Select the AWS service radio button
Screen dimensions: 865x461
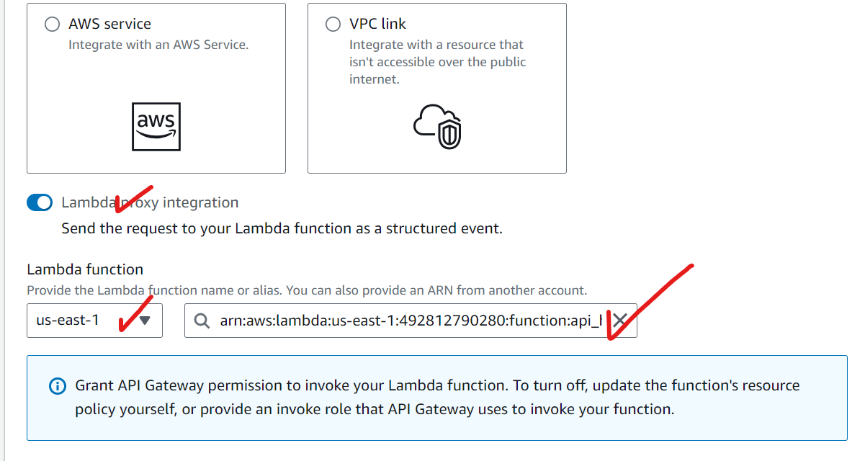click(53, 24)
